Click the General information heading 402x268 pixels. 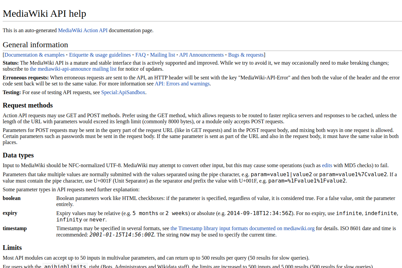(x=36, y=45)
